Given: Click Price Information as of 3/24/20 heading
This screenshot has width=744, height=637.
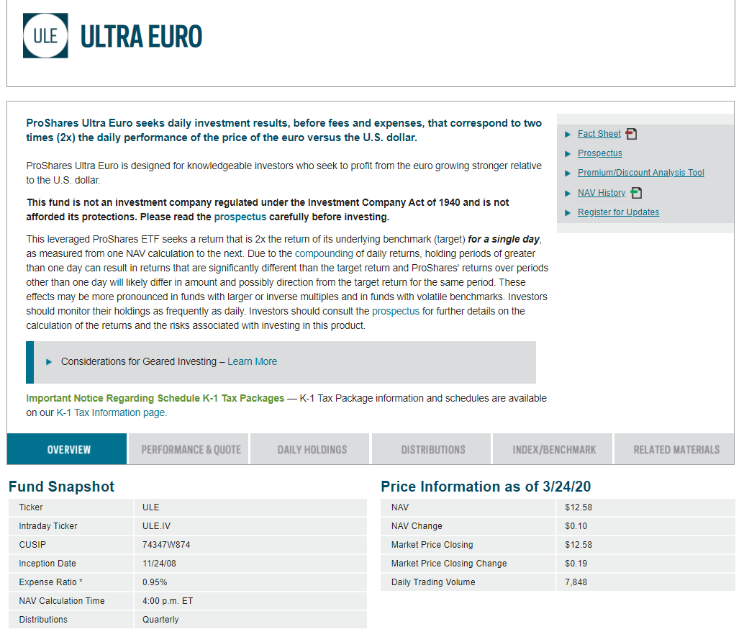Looking at the screenshot, I should (486, 487).
